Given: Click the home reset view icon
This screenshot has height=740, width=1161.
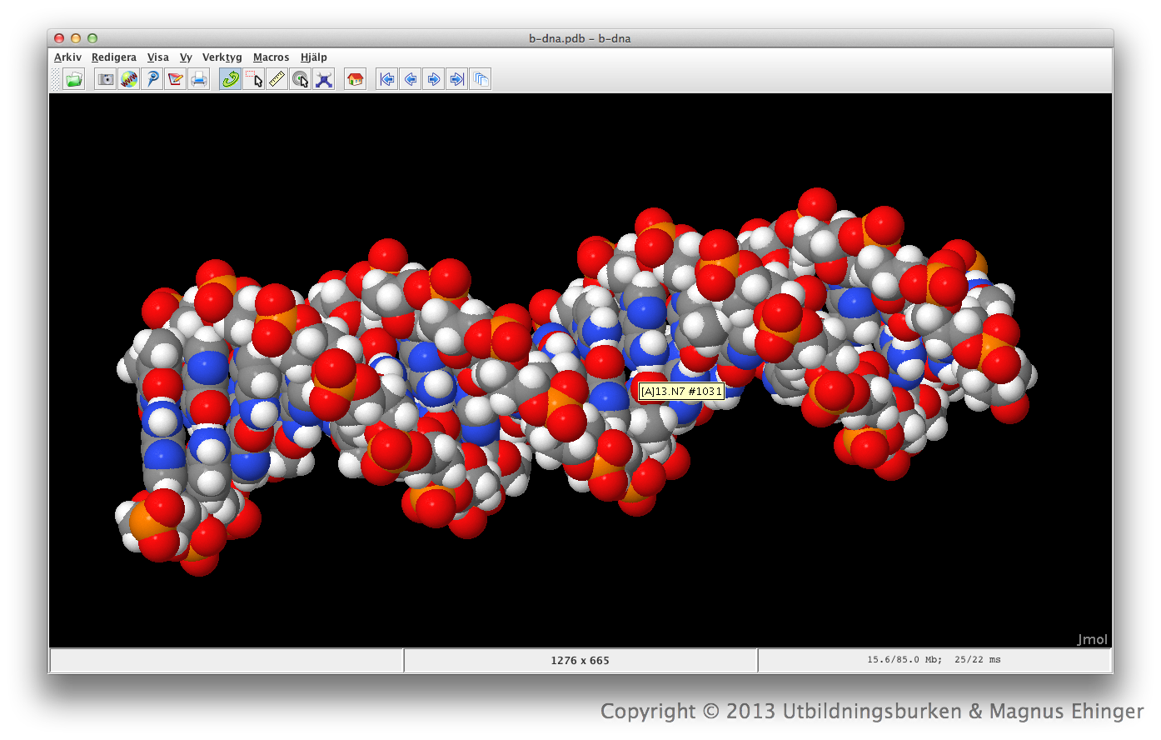Looking at the screenshot, I should tap(355, 79).
